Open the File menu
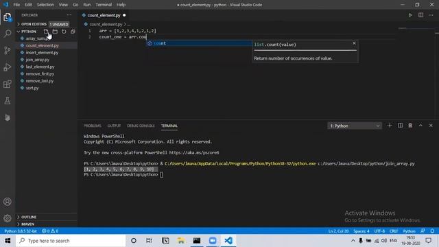Screen dimensions: 439x247 point(16,5)
